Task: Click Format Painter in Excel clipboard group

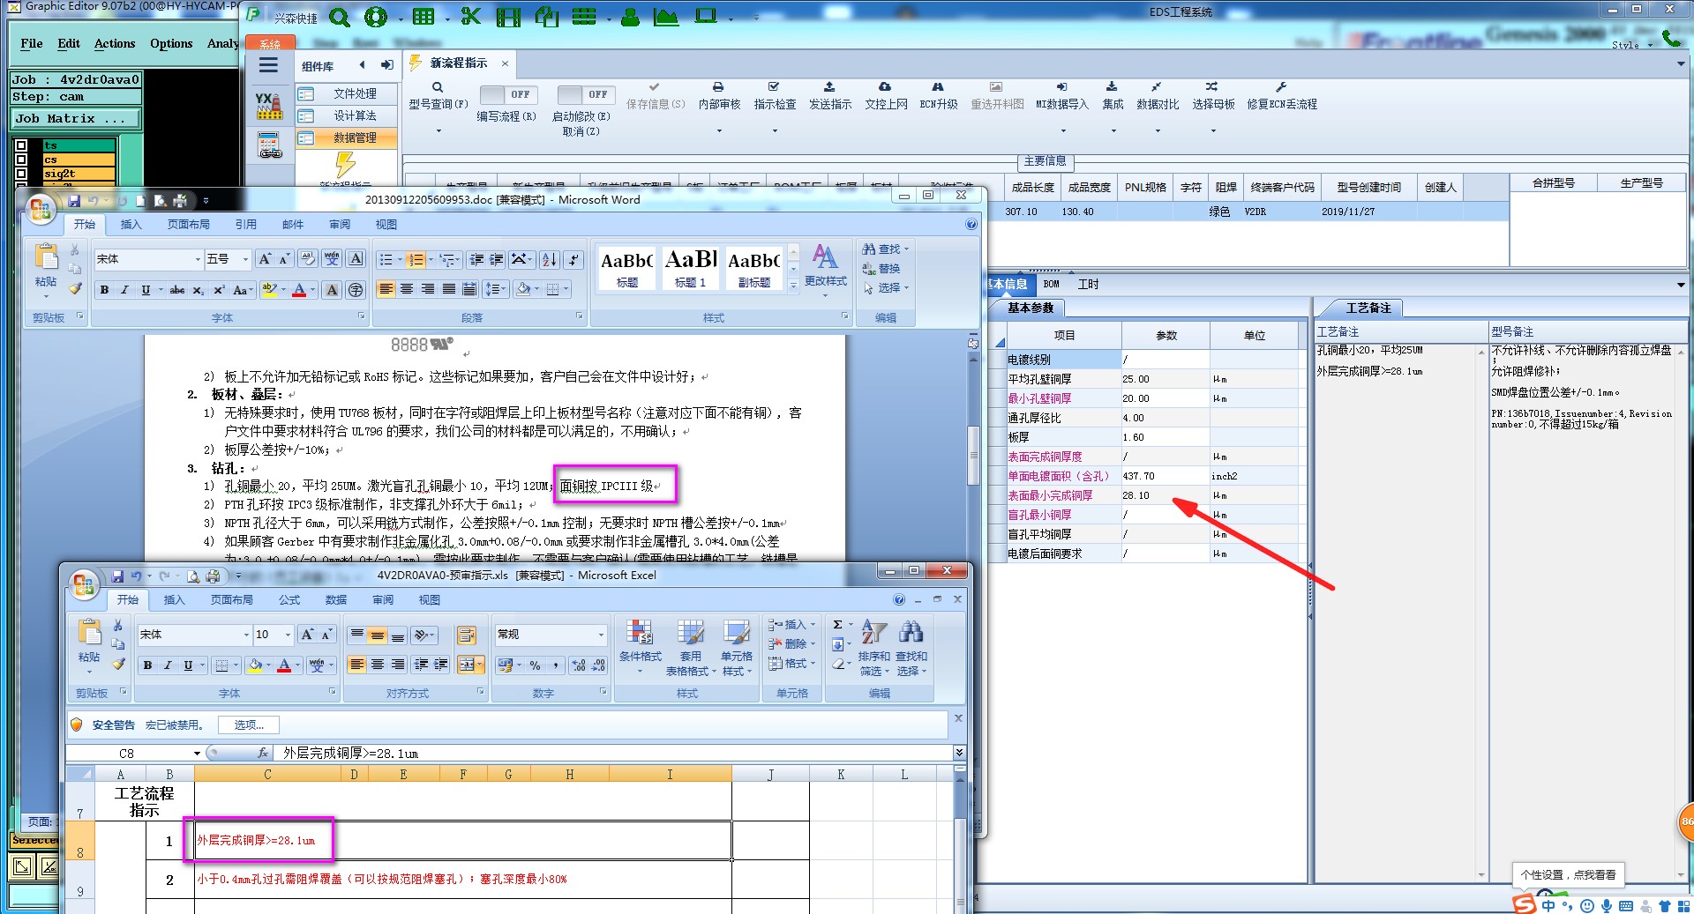Action: point(118,664)
